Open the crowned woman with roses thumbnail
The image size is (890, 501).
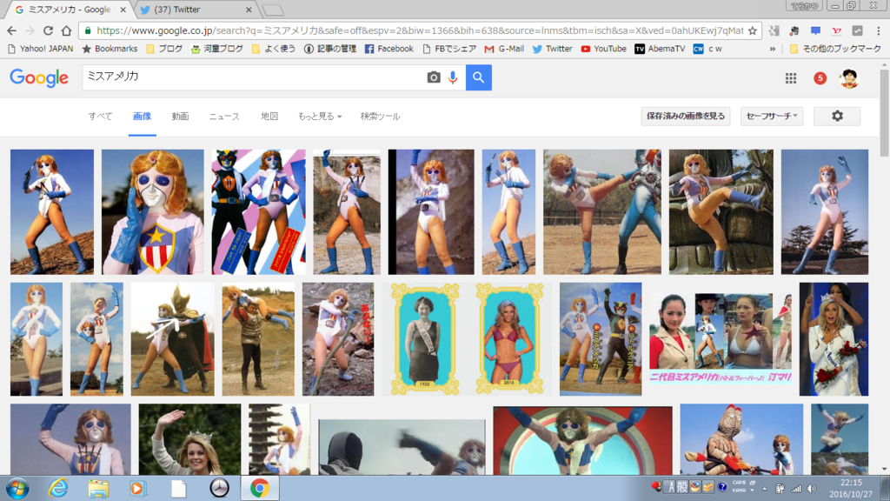point(834,339)
